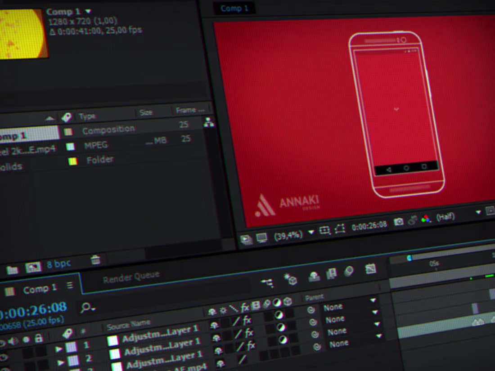
Task: Click the 8 bpc color depth button
Action: pos(59,264)
